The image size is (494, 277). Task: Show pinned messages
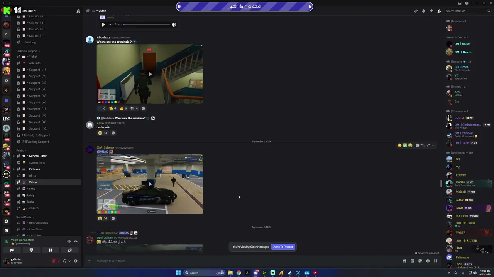pos(431,11)
